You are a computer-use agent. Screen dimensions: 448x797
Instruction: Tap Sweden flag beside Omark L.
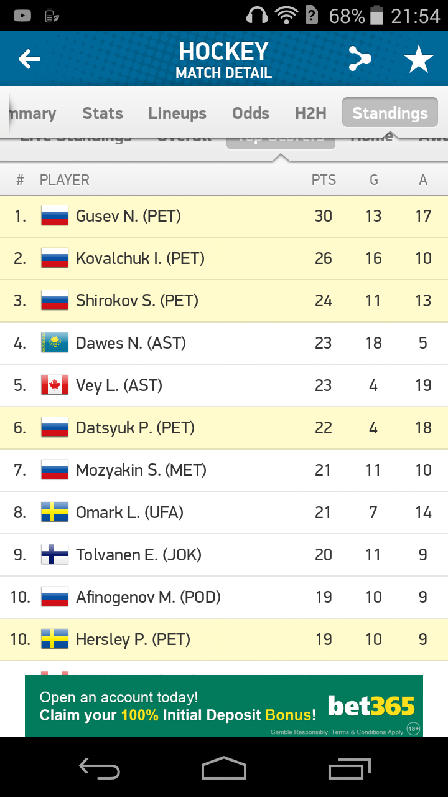click(55, 512)
